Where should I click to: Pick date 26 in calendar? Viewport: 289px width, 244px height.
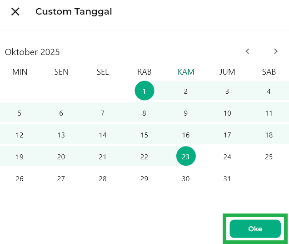tap(20, 179)
